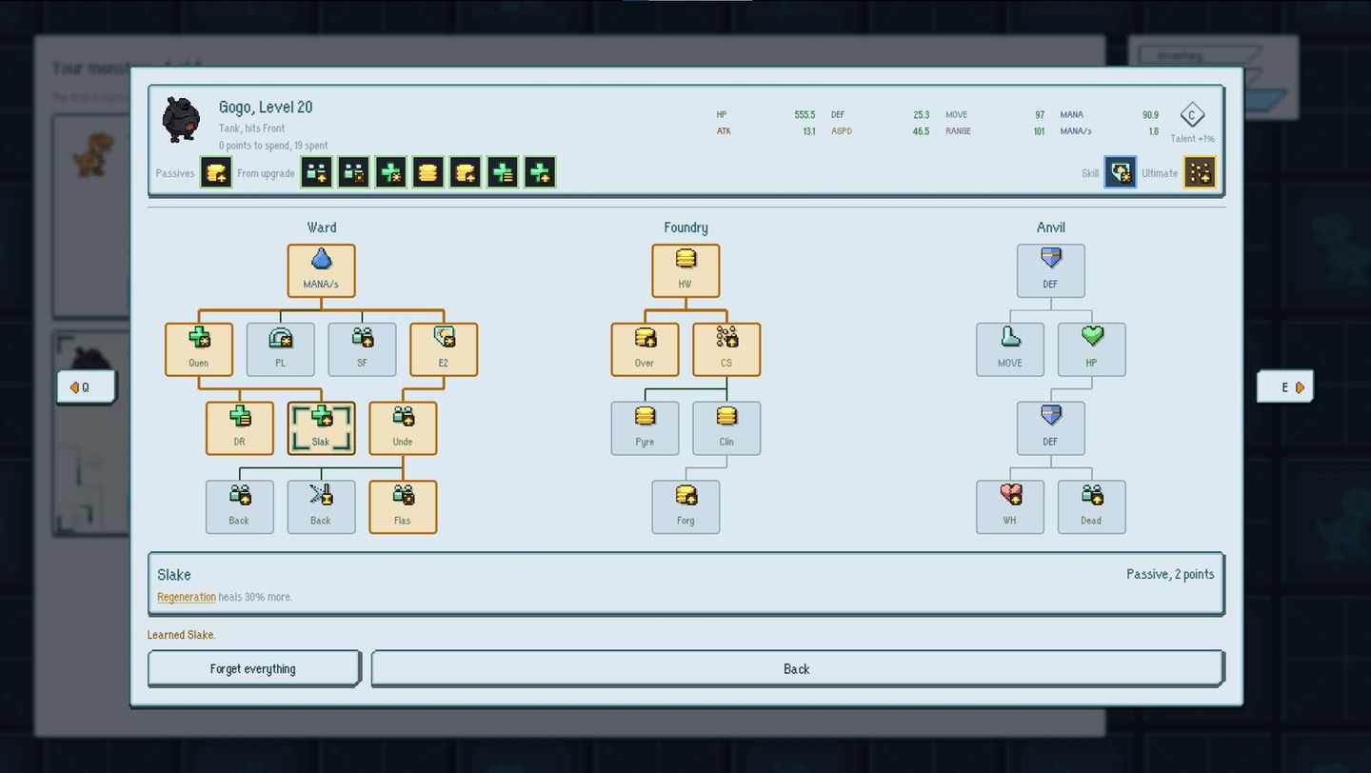Click the Clin skill node

726,428
